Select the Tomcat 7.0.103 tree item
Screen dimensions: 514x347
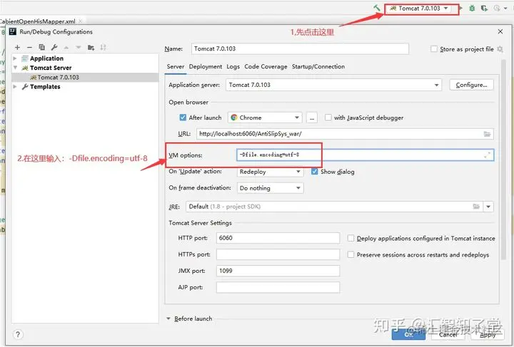85,78
